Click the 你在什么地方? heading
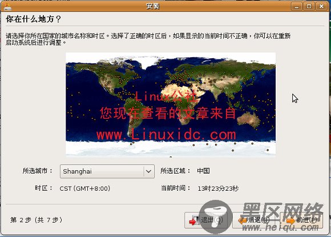This screenshot has height=237, width=331. click(33, 19)
